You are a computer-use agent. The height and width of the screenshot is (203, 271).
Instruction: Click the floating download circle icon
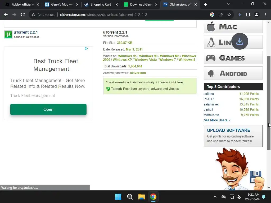[240, 41]
